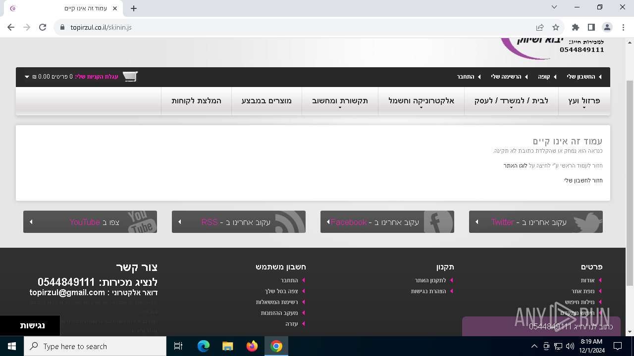Click the header phone number 0544849111

click(x=581, y=49)
